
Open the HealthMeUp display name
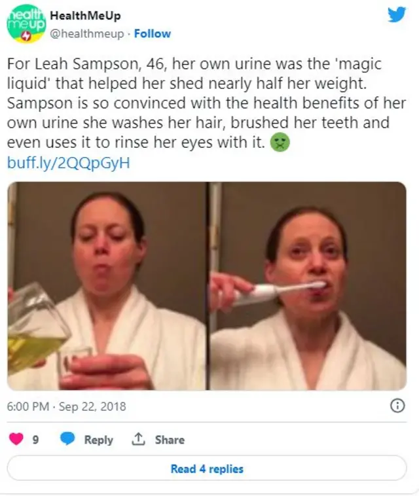click(85, 16)
